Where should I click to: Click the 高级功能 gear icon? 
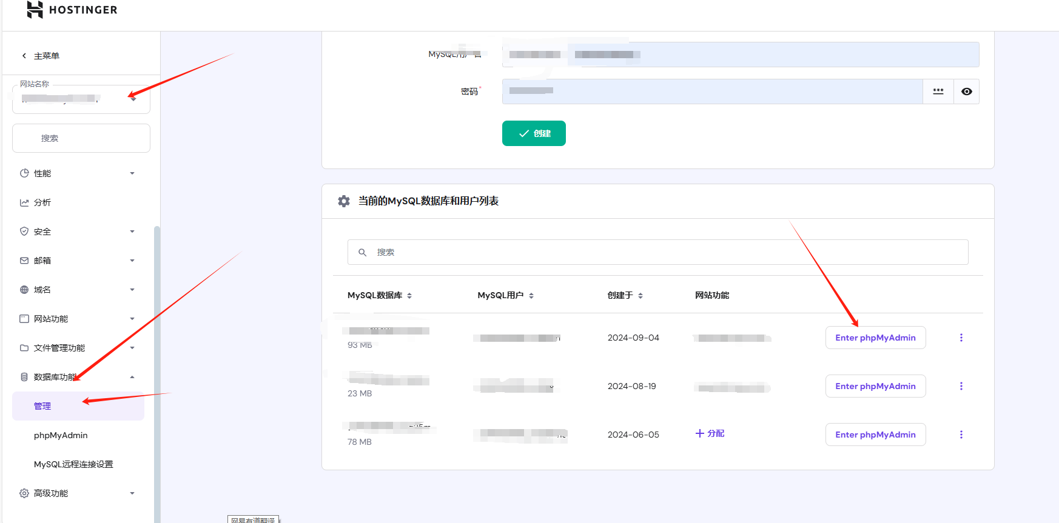pos(24,493)
